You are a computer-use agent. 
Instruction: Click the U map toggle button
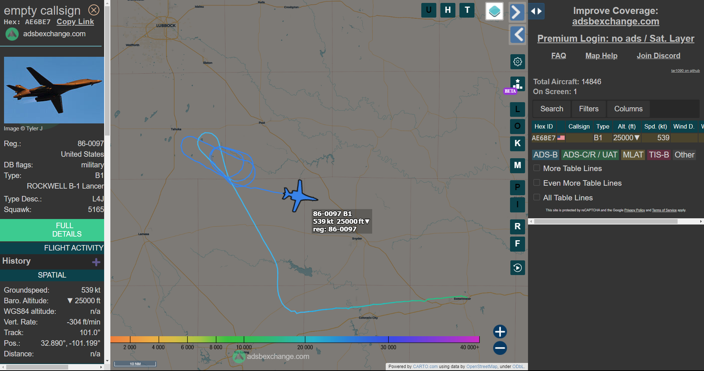point(429,10)
